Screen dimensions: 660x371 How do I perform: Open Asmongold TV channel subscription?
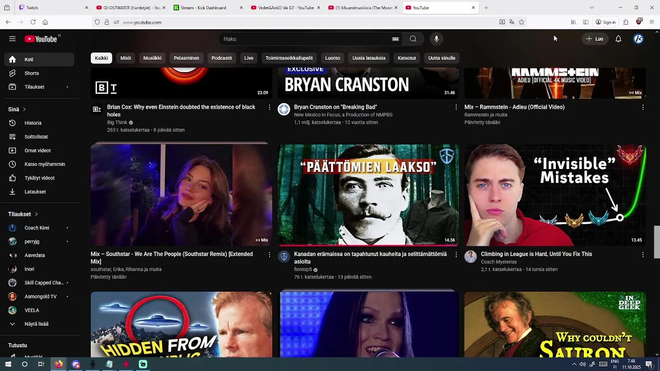click(x=39, y=296)
